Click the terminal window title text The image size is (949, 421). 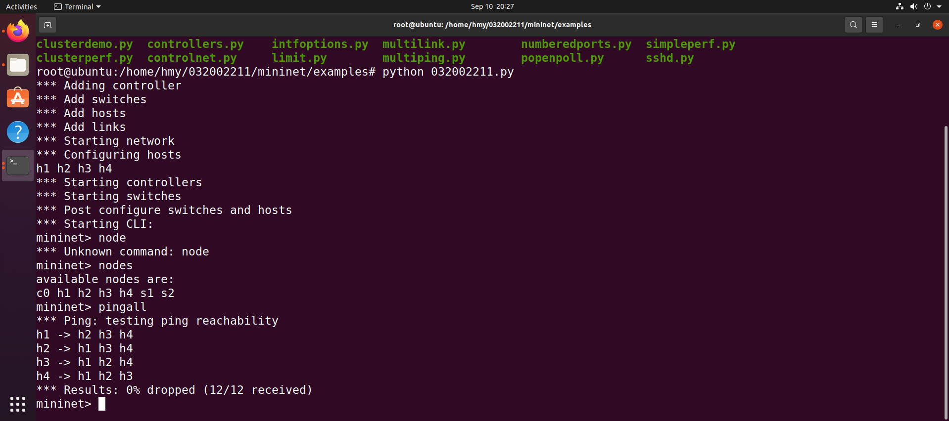(x=492, y=25)
